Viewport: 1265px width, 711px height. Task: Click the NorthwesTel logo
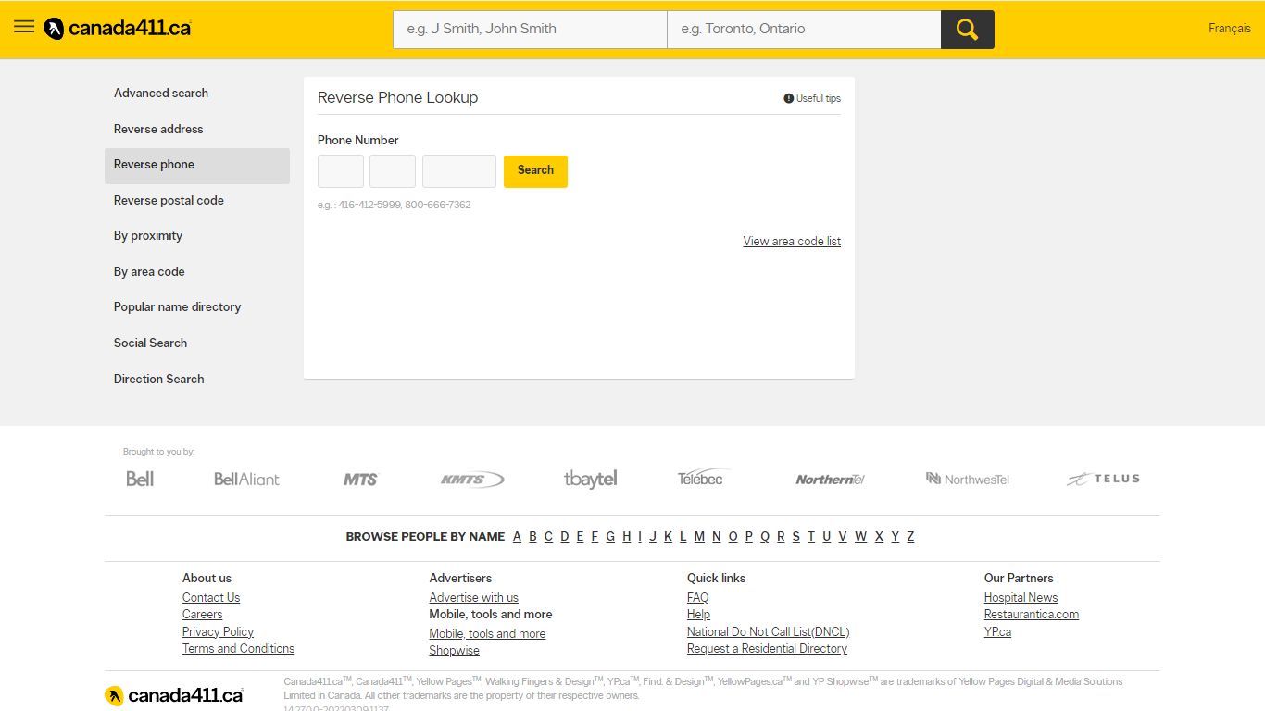[968, 479]
